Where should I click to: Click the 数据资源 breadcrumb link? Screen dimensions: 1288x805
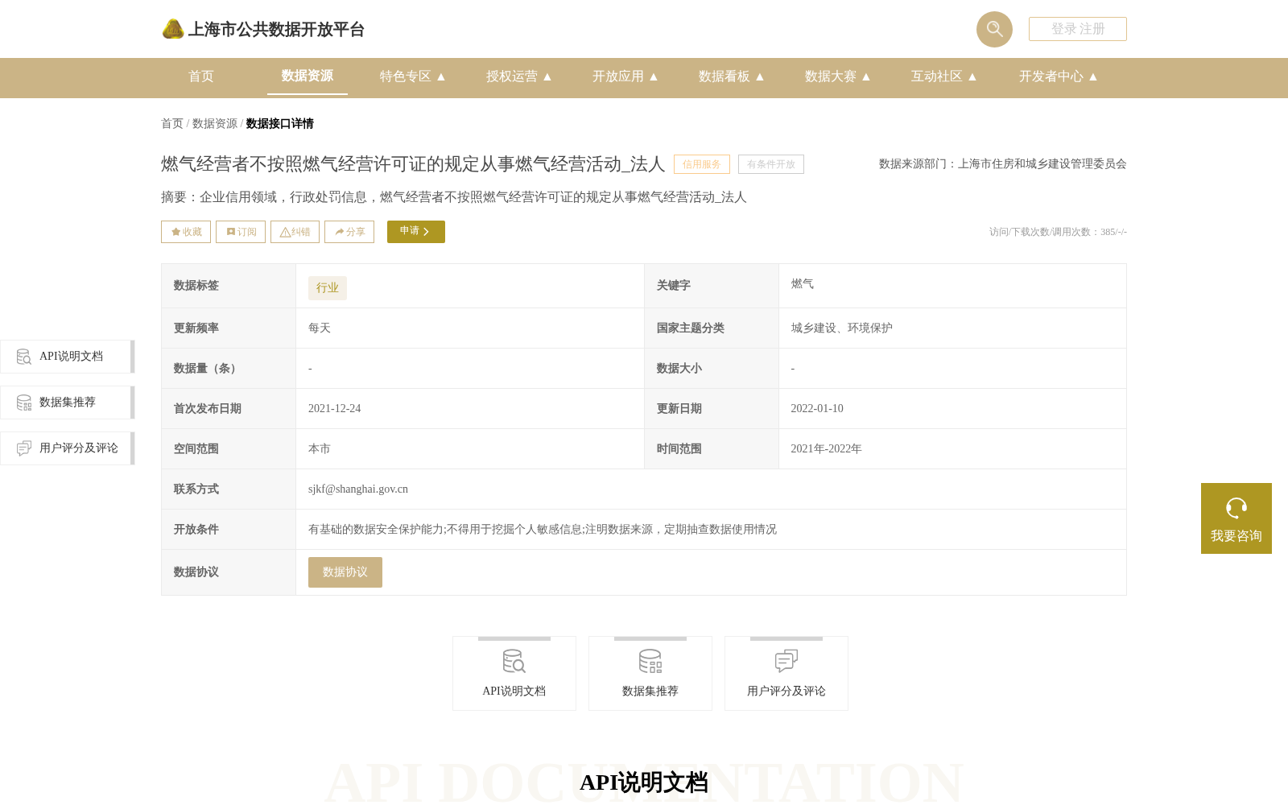tap(215, 124)
